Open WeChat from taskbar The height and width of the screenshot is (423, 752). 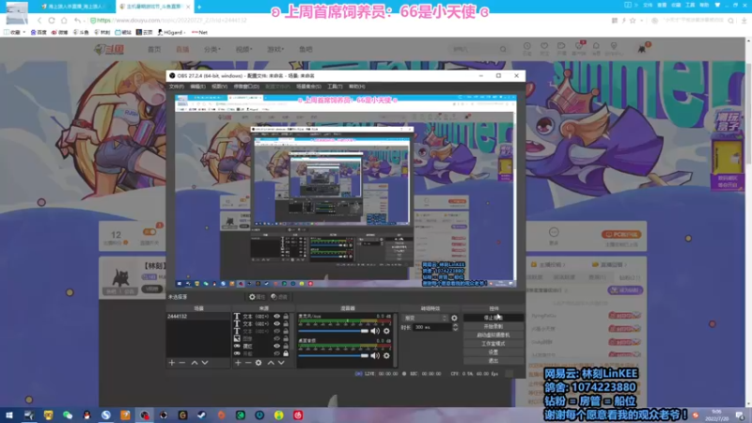click(68, 415)
